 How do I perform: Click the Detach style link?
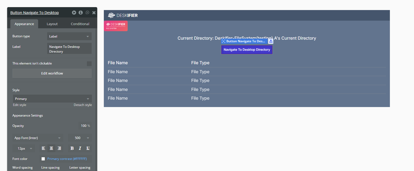pos(83,105)
